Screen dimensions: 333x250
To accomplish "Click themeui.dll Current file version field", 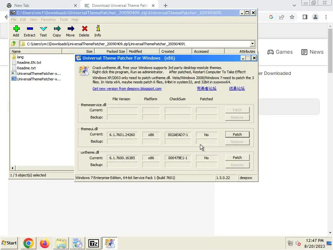I will (122, 135).
